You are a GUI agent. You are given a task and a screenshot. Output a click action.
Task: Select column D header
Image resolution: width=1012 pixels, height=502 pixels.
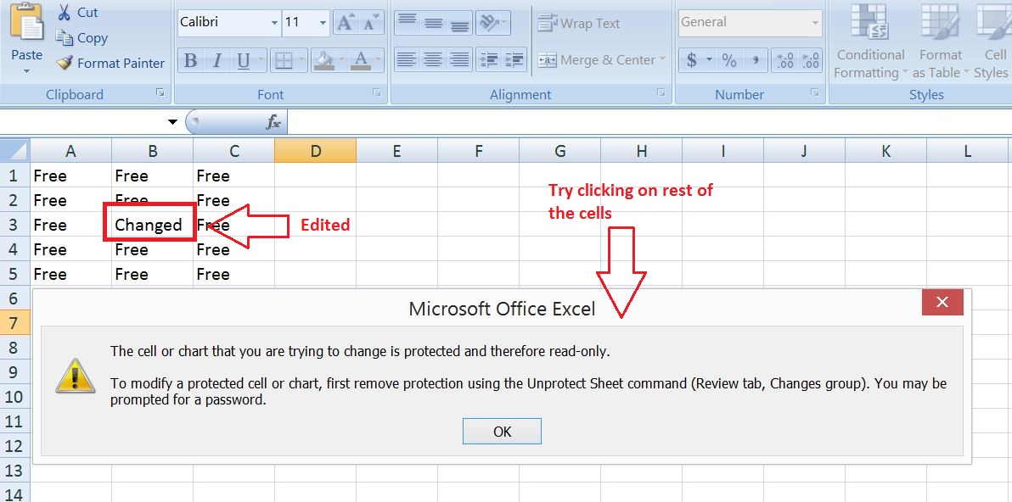point(315,152)
